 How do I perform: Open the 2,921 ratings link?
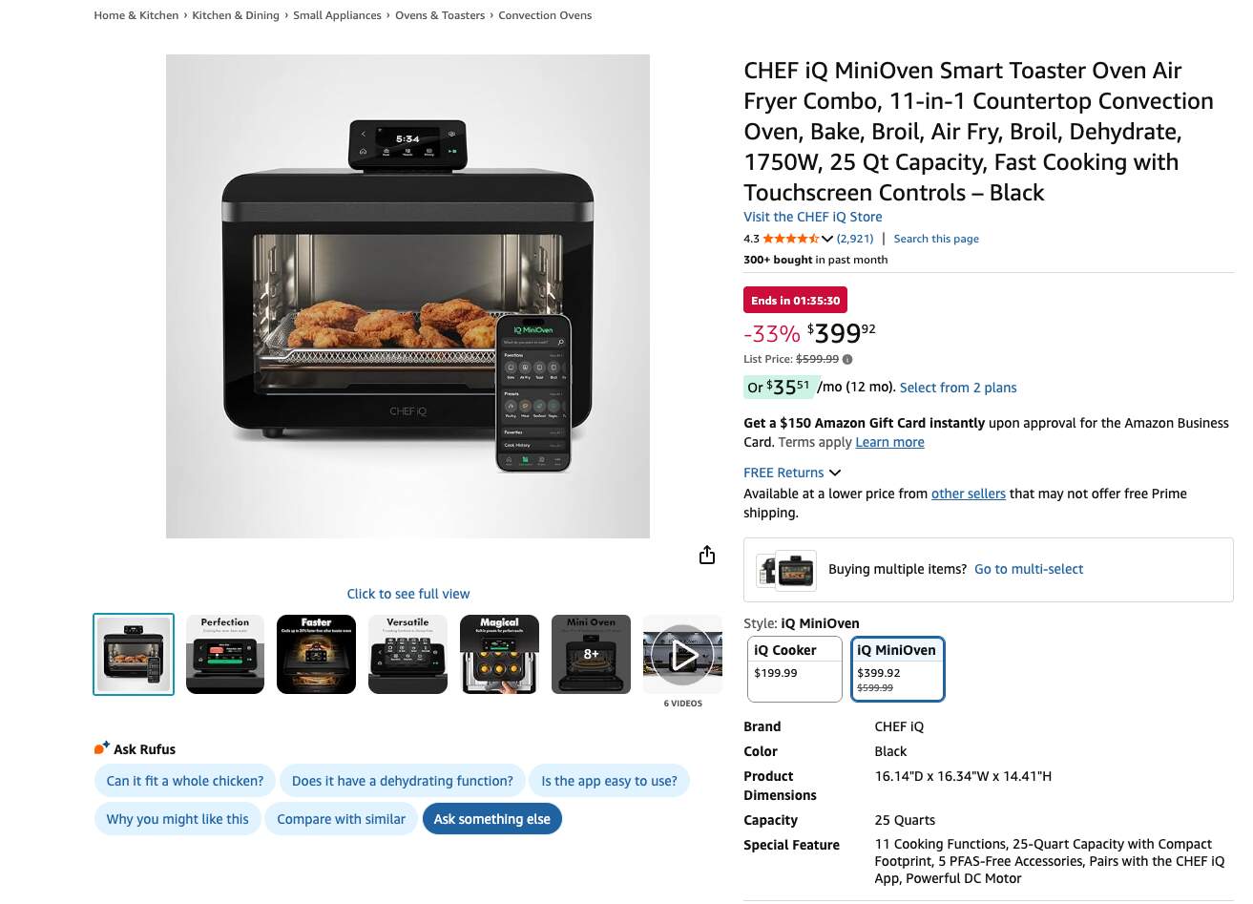coord(855,239)
